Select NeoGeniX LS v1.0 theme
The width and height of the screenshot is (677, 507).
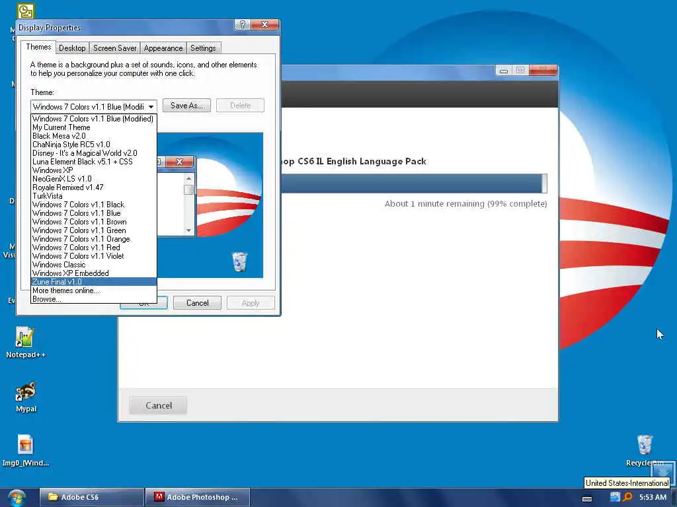pyautogui.click(x=93, y=179)
